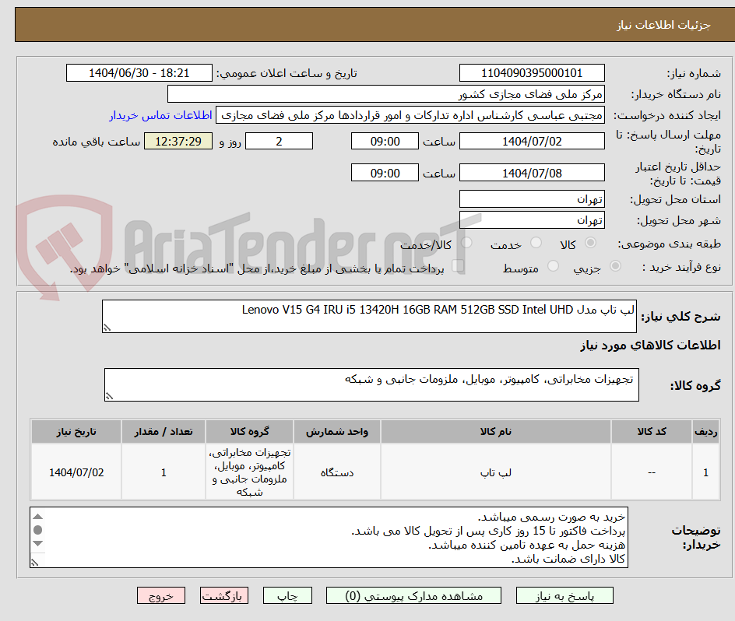Screen dimensions: 735x621
Task: Select the خدمت radio button
Action: tap(535, 243)
